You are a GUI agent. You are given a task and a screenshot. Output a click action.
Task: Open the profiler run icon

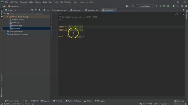[x=168, y=6]
